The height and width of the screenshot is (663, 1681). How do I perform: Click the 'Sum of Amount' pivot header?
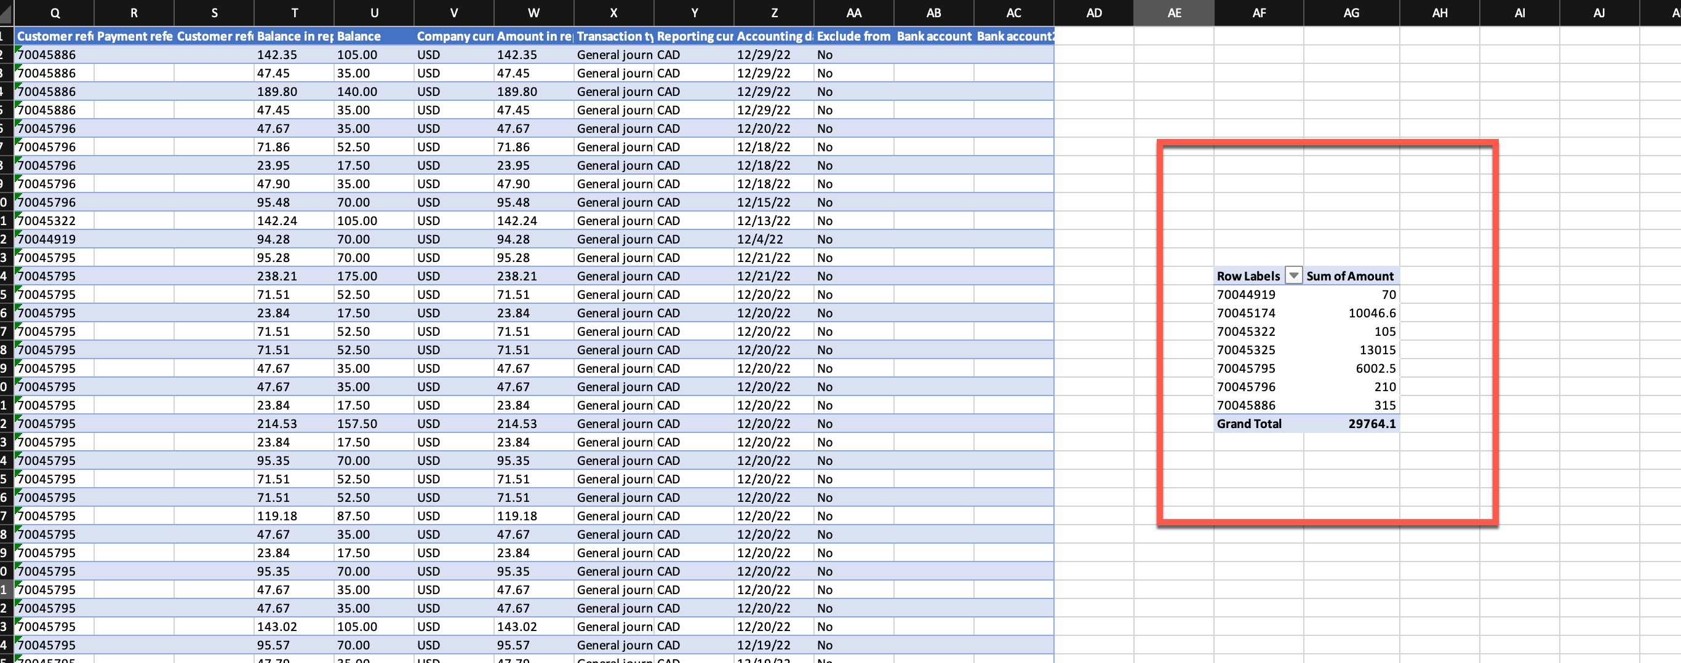(1351, 276)
